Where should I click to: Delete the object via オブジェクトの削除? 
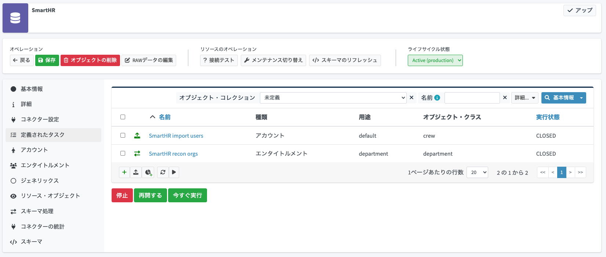tap(90, 60)
